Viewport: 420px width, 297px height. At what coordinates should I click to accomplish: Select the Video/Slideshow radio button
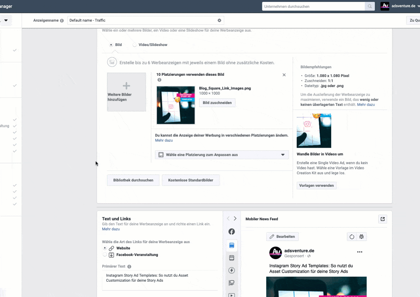tap(135, 45)
